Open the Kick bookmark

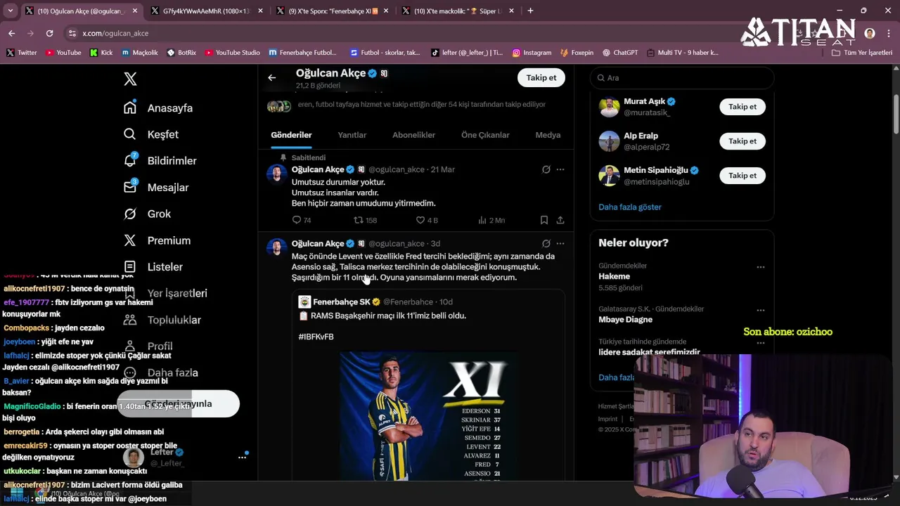pos(101,53)
